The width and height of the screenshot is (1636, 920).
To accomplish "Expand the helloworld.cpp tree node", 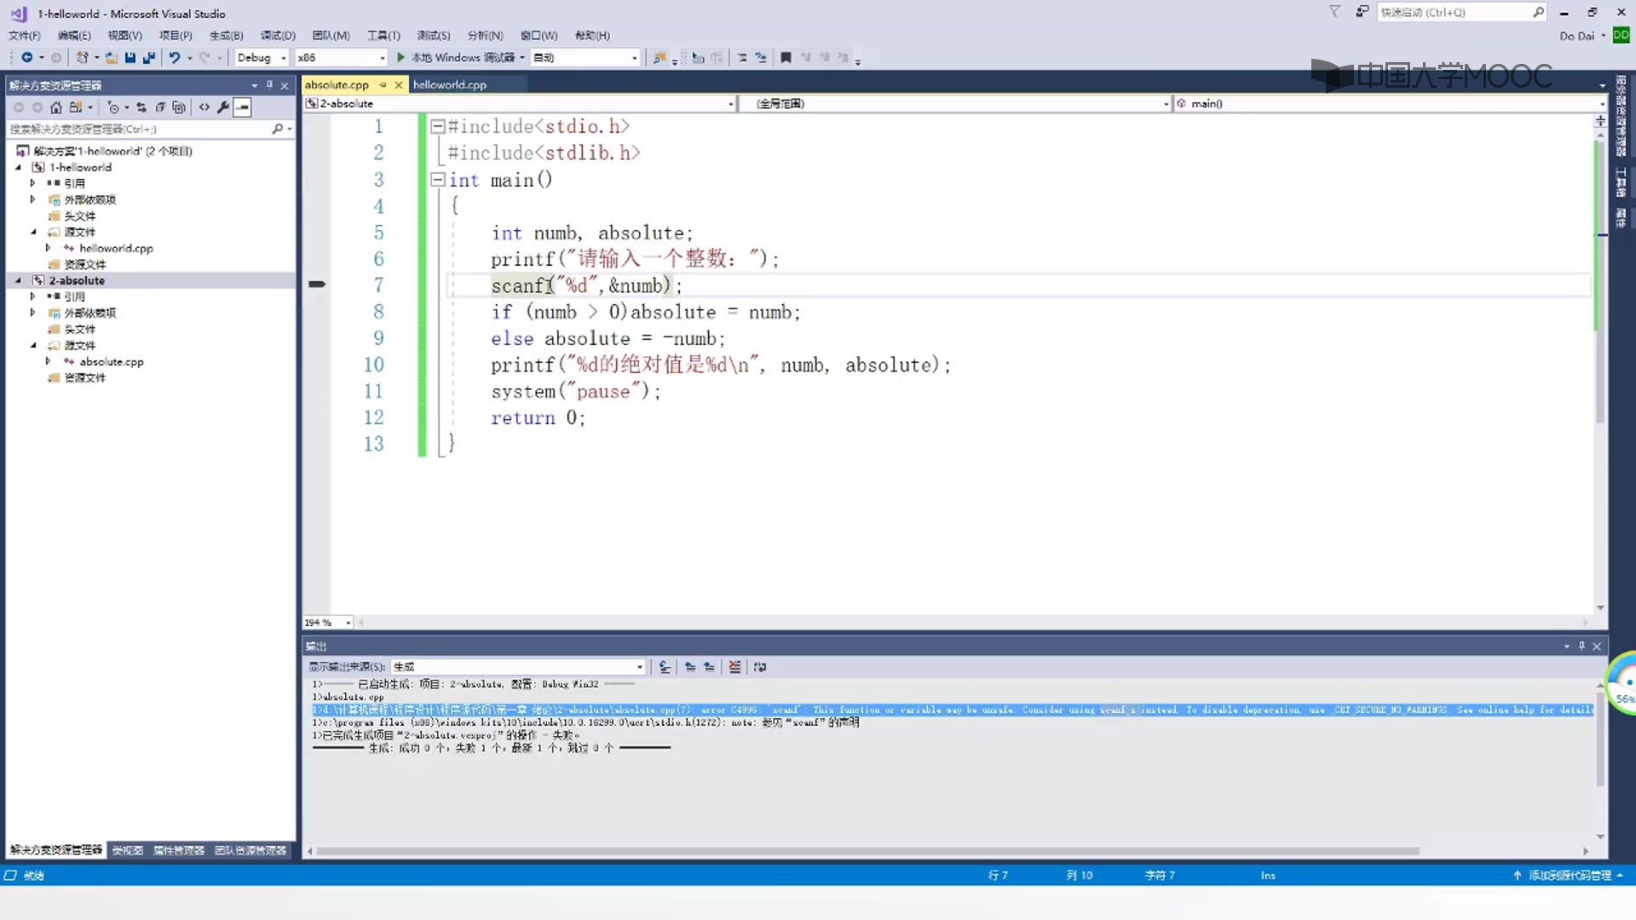I will pos(48,248).
